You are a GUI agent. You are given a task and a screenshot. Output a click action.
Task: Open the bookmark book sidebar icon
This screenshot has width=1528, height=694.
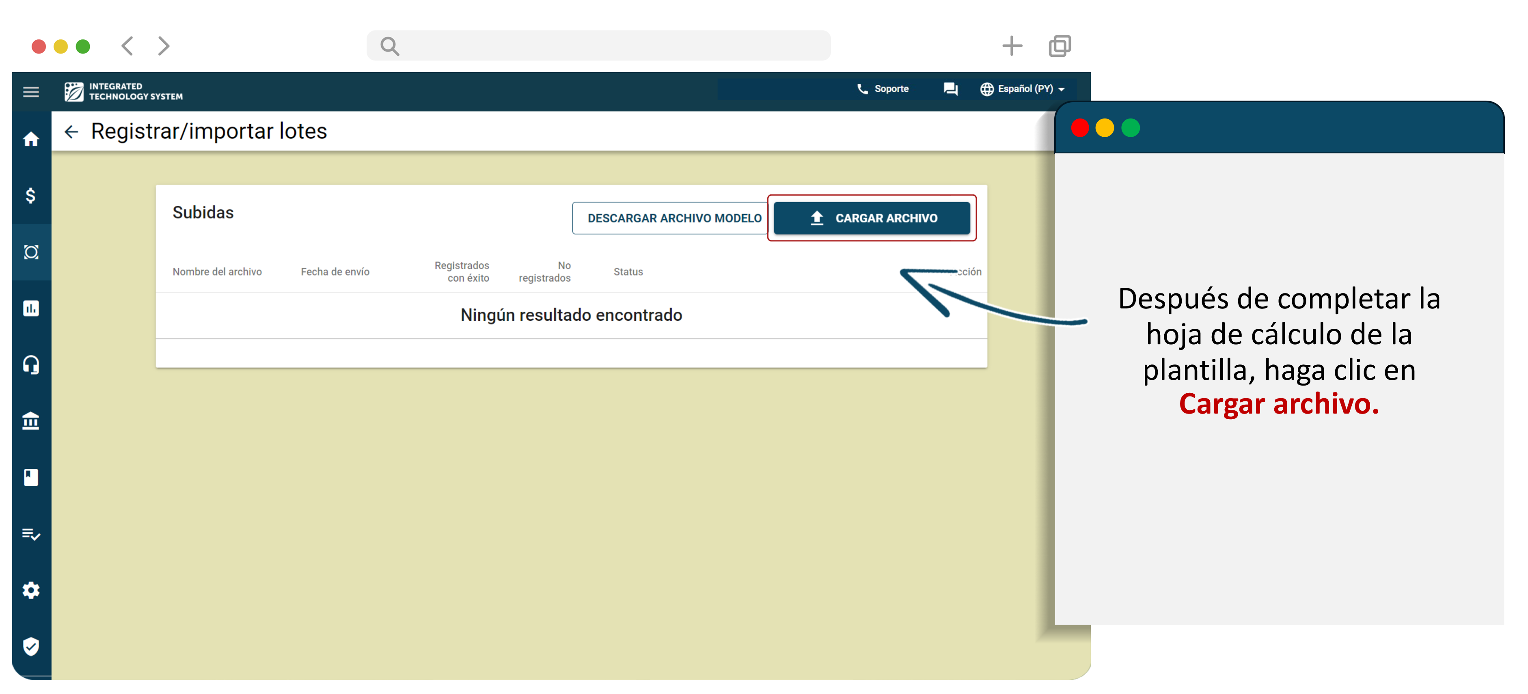[x=31, y=477]
